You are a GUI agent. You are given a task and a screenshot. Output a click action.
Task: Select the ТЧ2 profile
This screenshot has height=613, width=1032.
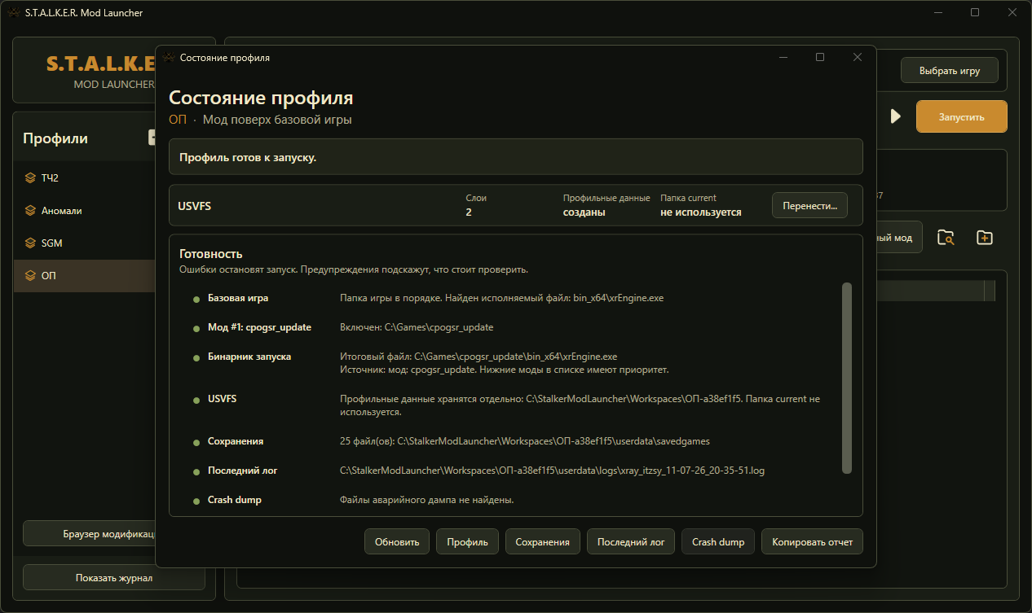pyautogui.click(x=85, y=178)
